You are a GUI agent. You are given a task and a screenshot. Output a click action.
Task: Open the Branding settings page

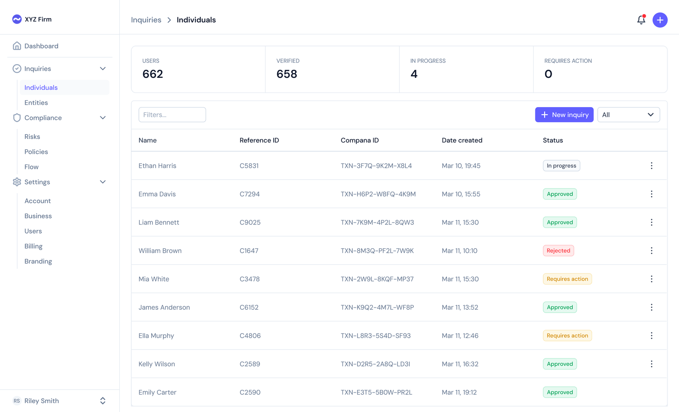[38, 261]
